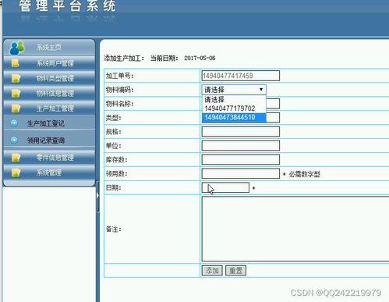Click the 备注 text area

tap(295, 229)
